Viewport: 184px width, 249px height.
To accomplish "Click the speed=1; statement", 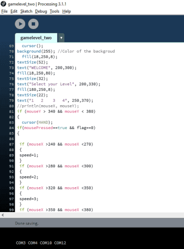I will [29, 155].
